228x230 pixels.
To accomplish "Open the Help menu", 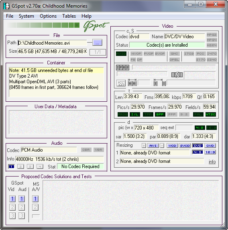I will 86,16.
